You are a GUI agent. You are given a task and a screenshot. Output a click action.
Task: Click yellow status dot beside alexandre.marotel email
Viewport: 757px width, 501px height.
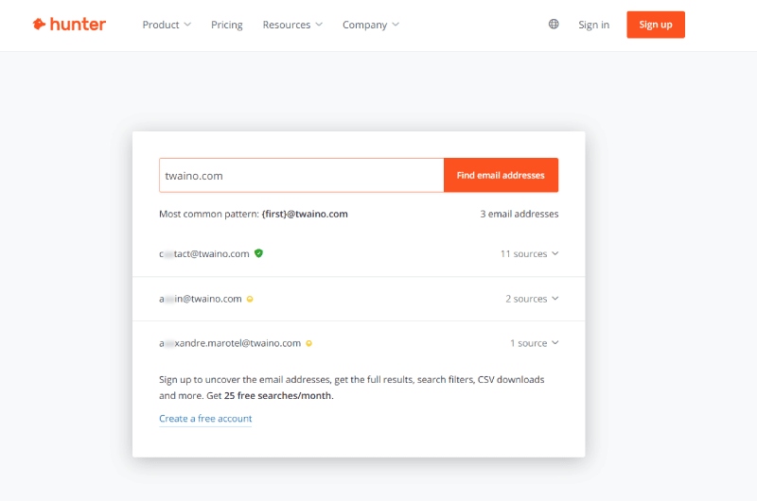click(x=309, y=343)
